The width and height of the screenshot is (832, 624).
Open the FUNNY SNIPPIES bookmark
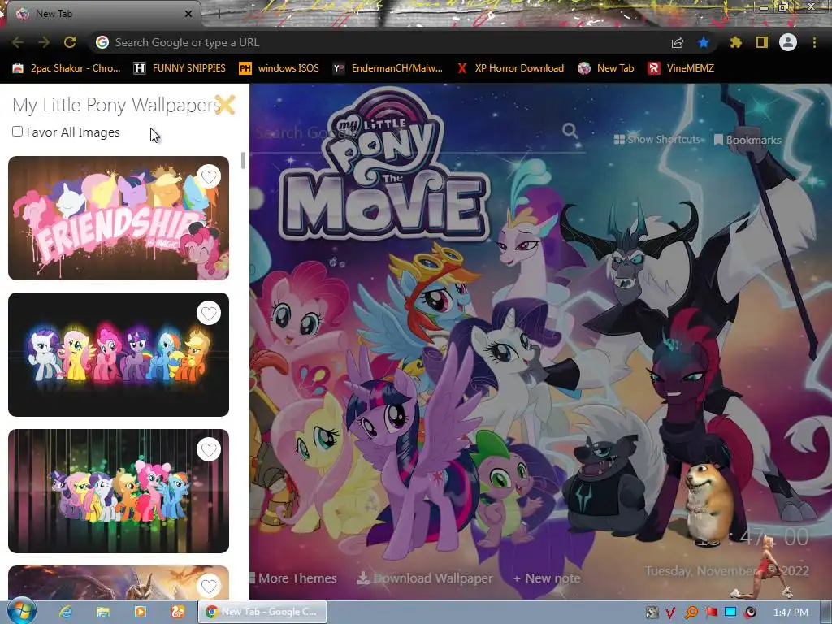click(180, 68)
